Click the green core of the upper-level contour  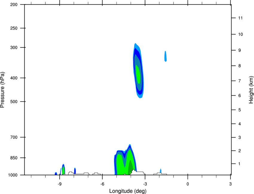click(138, 74)
